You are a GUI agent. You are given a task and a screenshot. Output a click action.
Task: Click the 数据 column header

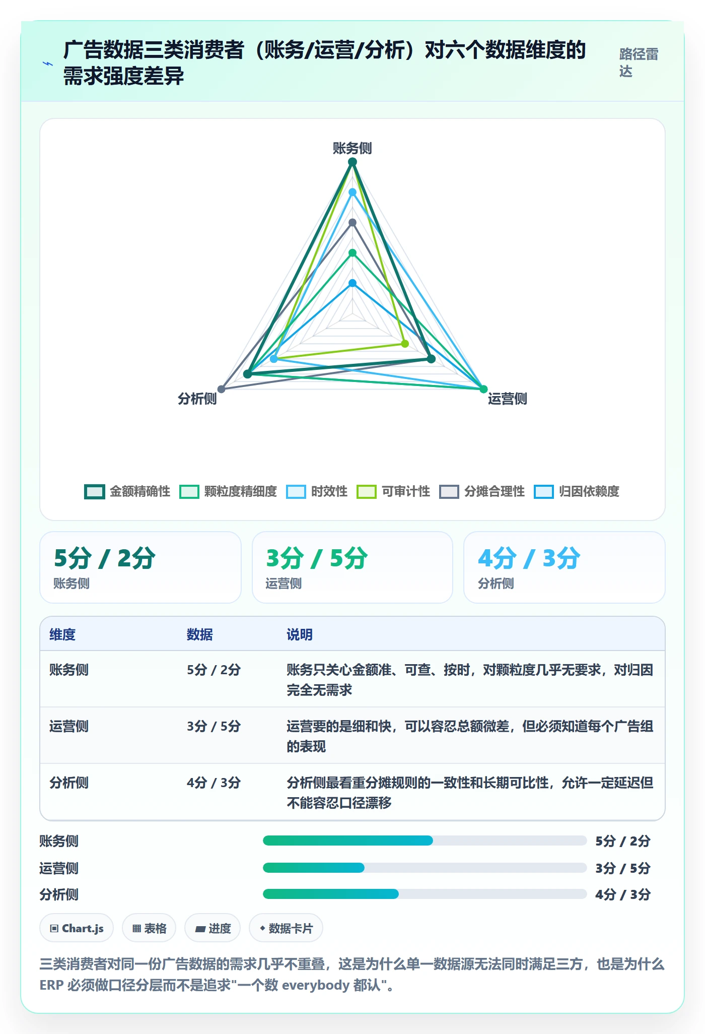click(200, 634)
